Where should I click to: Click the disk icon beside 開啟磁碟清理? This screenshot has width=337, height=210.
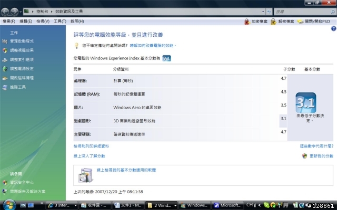coord(5,78)
